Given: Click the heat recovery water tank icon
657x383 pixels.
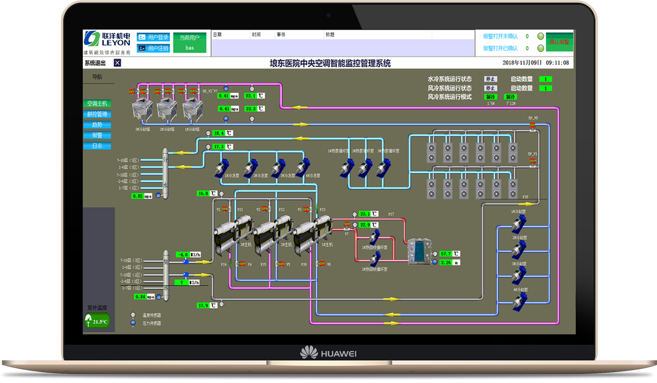Looking at the screenshot, I should 419,251.
